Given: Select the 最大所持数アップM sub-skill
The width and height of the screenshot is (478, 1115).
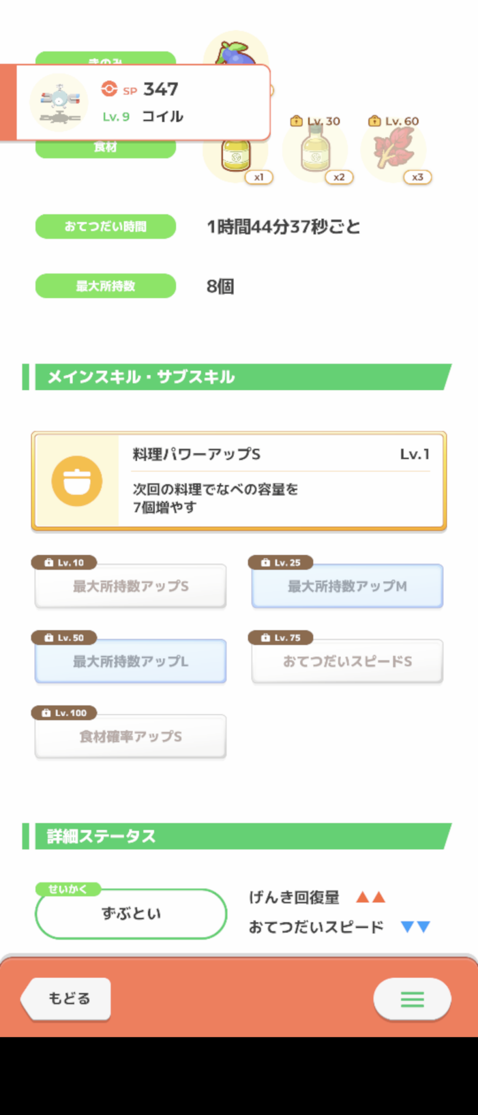Looking at the screenshot, I should (347, 586).
